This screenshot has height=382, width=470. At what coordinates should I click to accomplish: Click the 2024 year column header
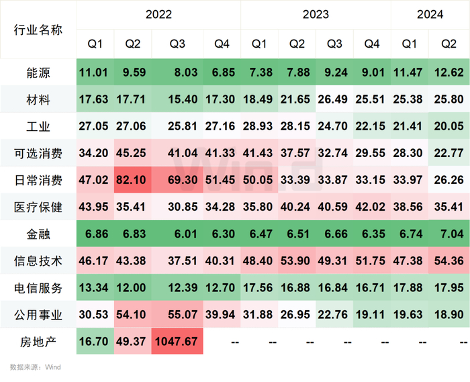pos(429,15)
